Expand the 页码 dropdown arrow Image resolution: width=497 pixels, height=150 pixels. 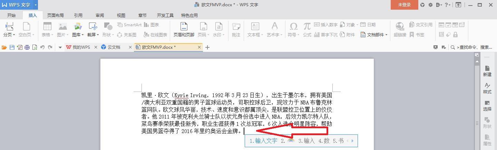(208, 35)
